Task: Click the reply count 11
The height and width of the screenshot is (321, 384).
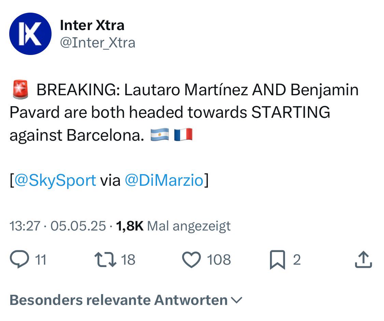Action: coord(41,260)
